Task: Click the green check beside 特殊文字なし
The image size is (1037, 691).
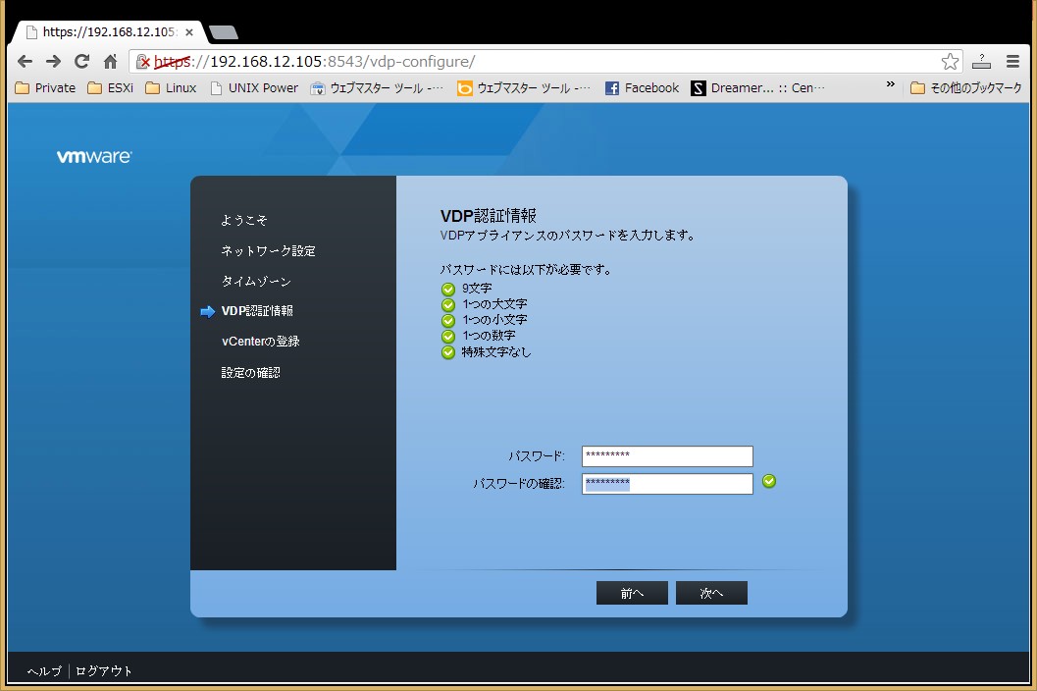Action: coord(448,352)
